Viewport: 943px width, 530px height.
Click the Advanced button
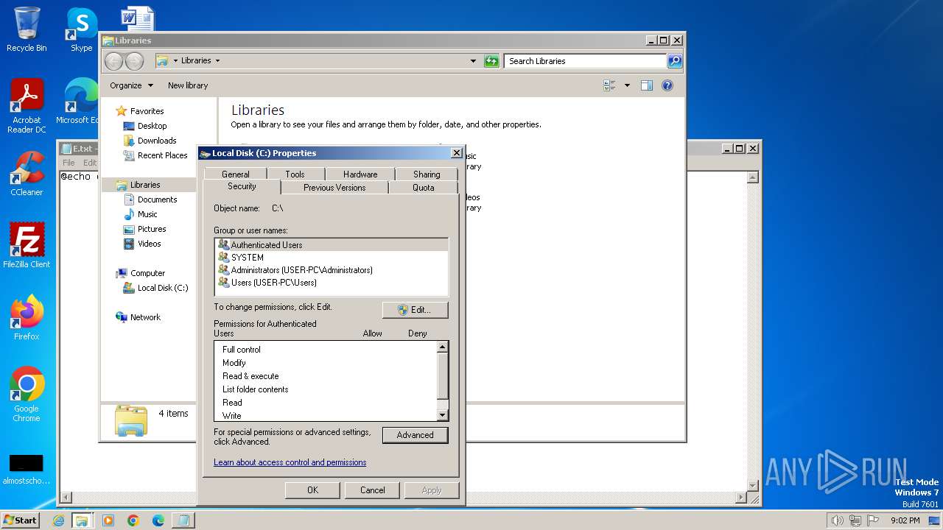click(x=415, y=435)
